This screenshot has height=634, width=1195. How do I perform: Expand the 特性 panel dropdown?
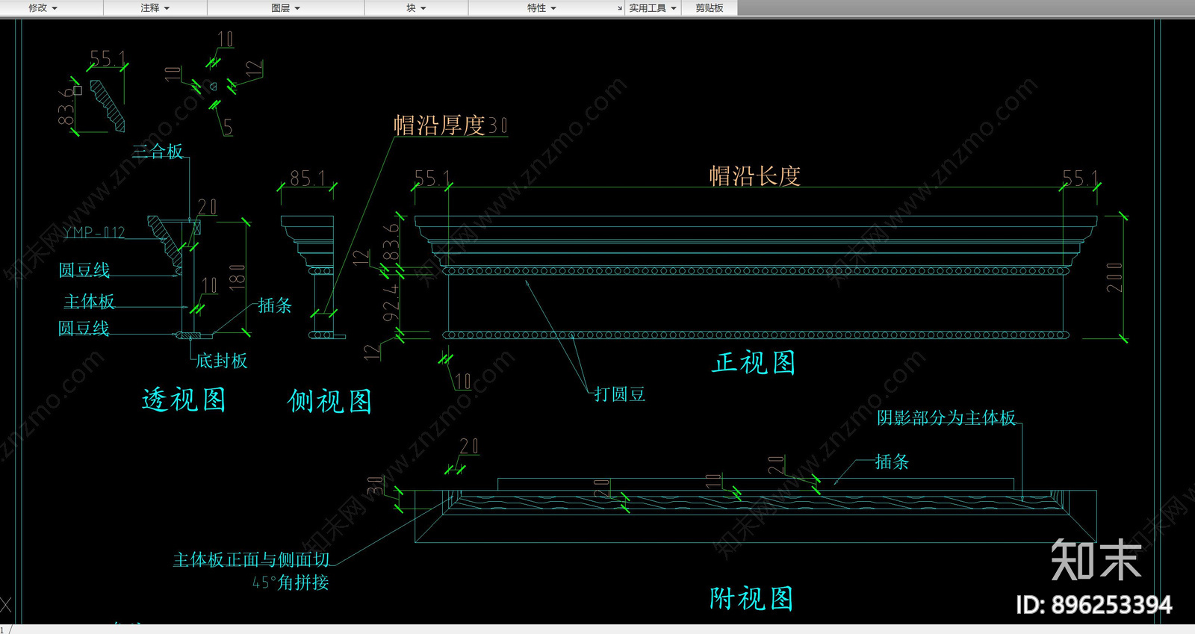click(541, 8)
